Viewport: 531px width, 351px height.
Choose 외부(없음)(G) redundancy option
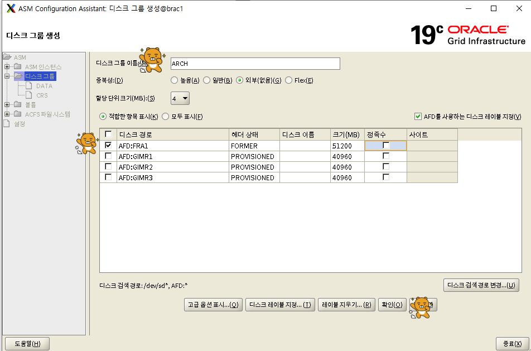(239, 80)
